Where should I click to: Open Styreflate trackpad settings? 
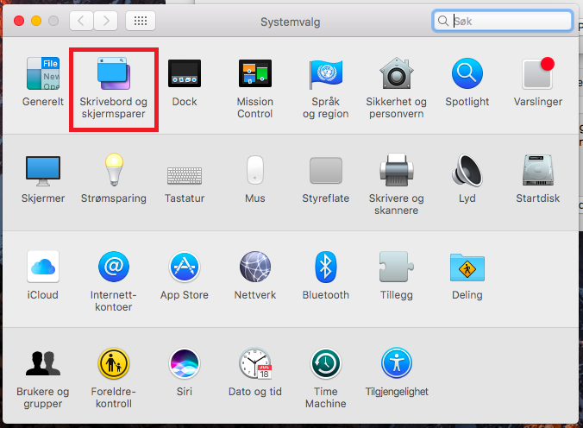coord(326,172)
